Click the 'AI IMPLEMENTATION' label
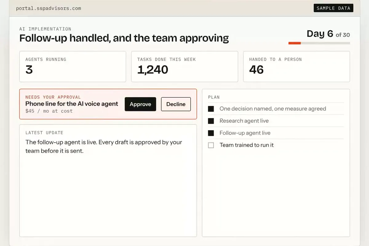This screenshot has height=246, width=369. coord(45,29)
